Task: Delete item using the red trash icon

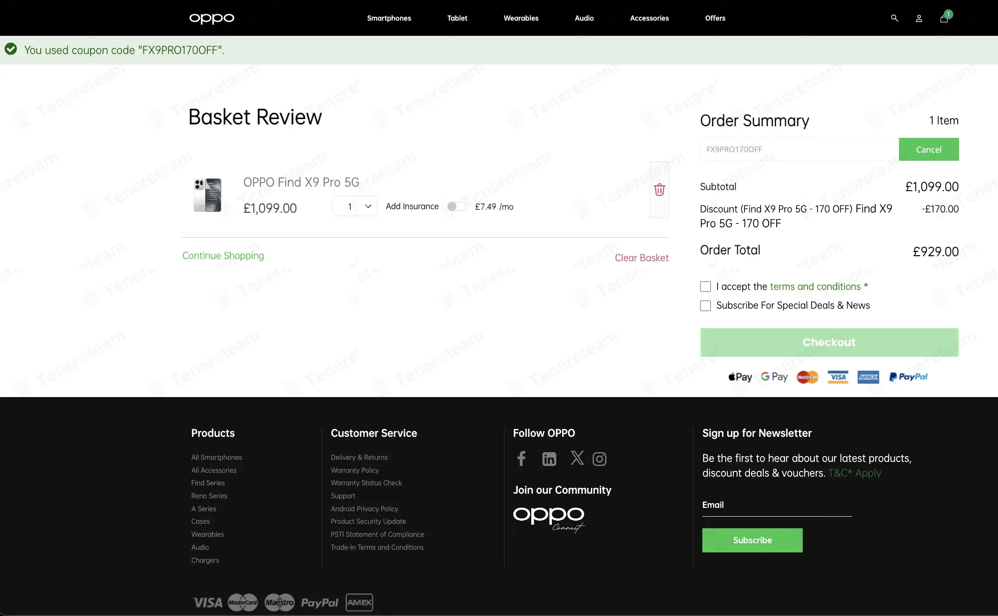Action: pyautogui.click(x=659, y=190)
